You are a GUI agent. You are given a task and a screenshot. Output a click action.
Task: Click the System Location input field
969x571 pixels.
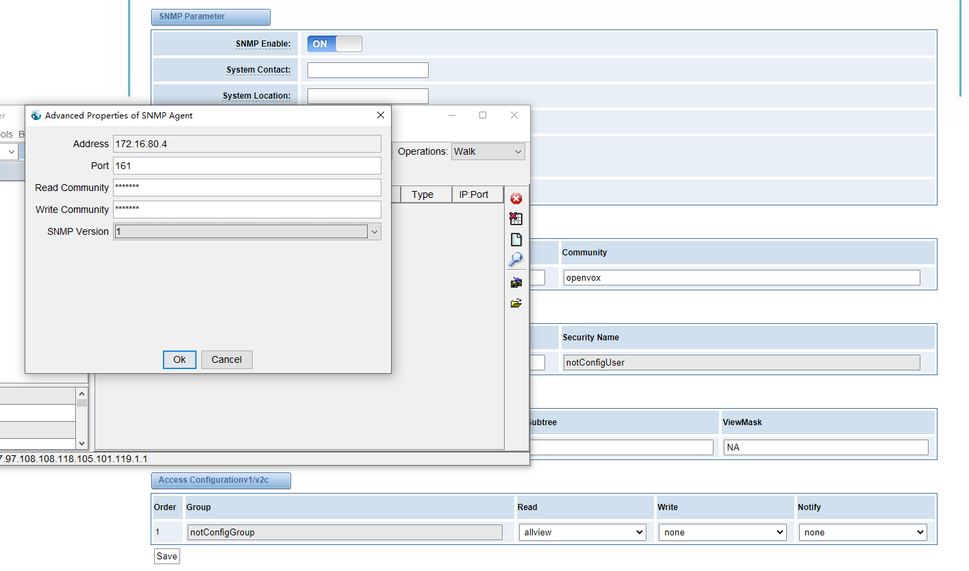point(368,96)
